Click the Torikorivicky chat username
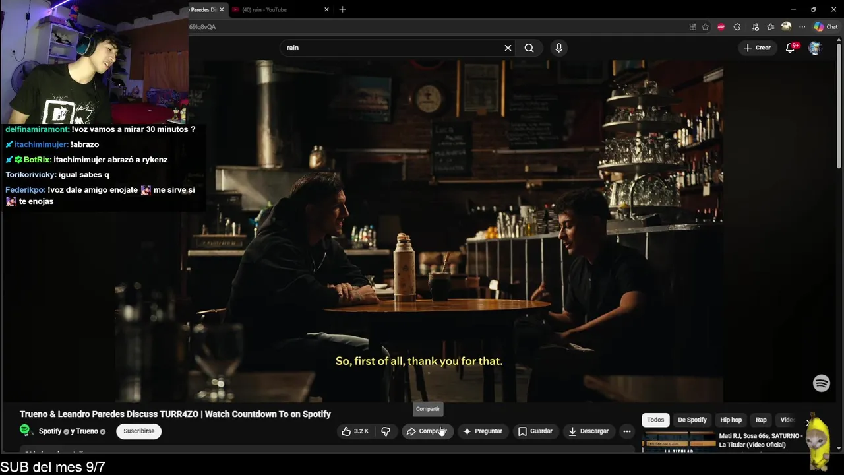This screenshot has height=475, width=844. point(30,175)
